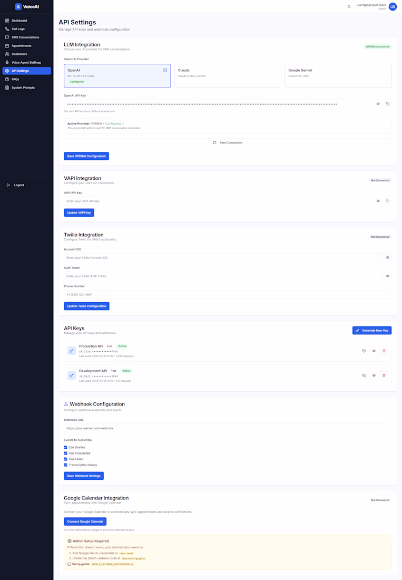Click Production API key icon
The width and height of the screenshot is (402, 580).
coord(72,351)
